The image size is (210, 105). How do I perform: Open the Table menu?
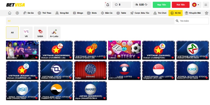click(x=121, y=13)
